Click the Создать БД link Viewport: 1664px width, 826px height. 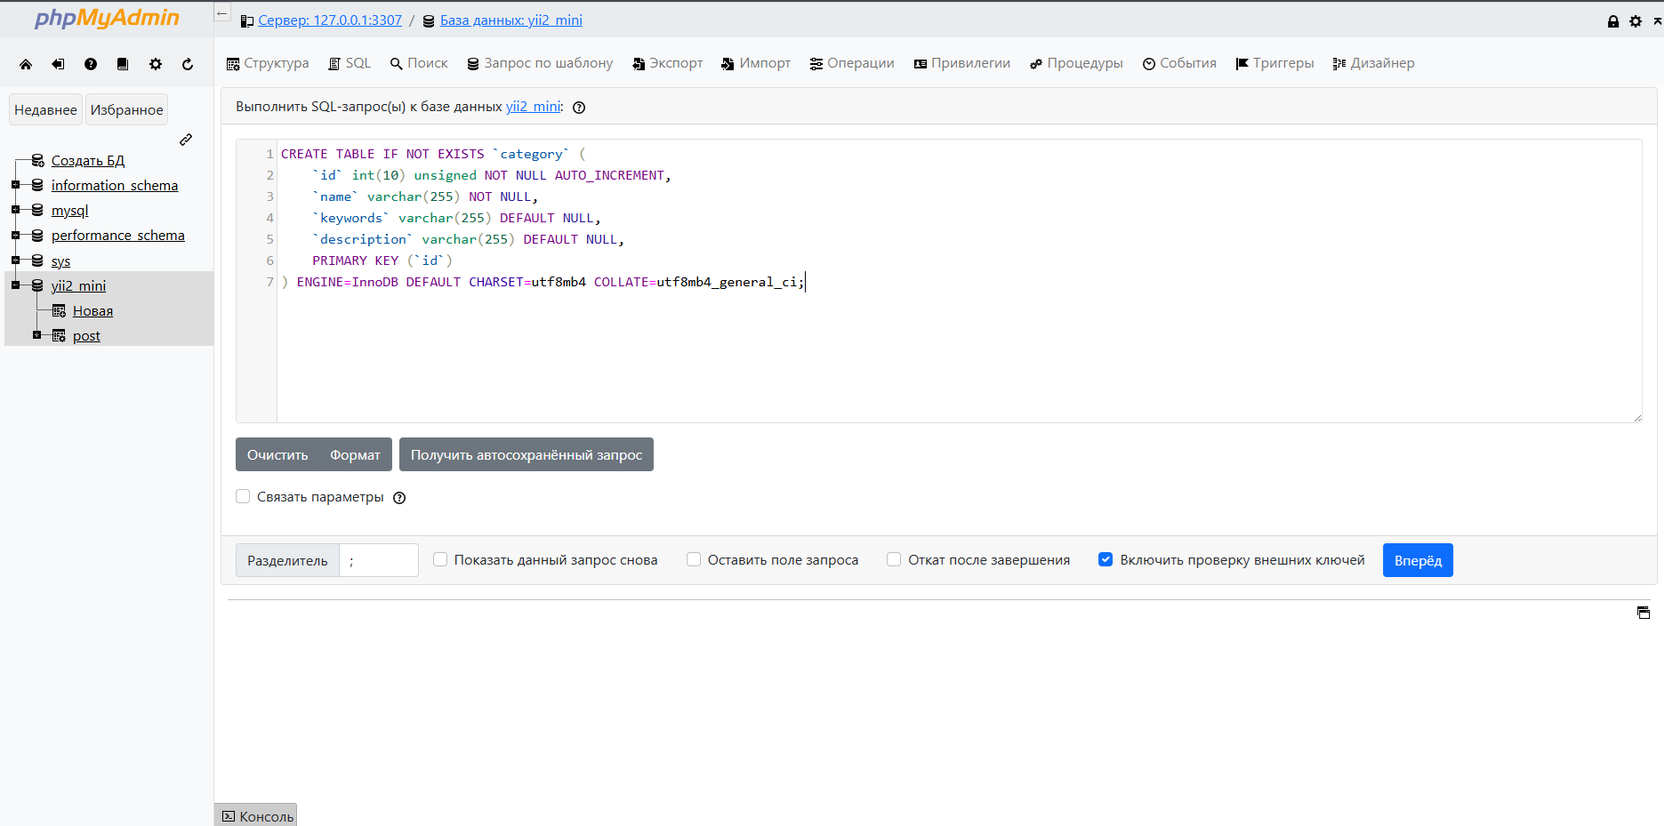(x=88, y=160)
